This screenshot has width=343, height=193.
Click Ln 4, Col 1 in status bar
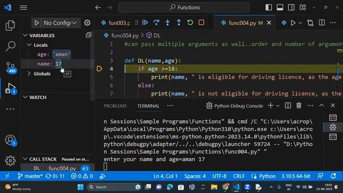[166, 176]
